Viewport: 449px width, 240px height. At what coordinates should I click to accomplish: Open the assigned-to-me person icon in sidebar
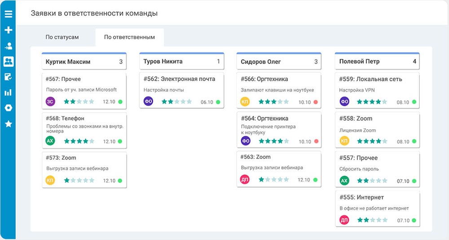tap(8, 46)
